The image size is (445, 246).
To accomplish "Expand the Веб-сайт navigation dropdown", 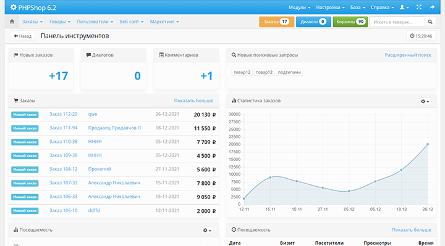I will pos(132,22).
